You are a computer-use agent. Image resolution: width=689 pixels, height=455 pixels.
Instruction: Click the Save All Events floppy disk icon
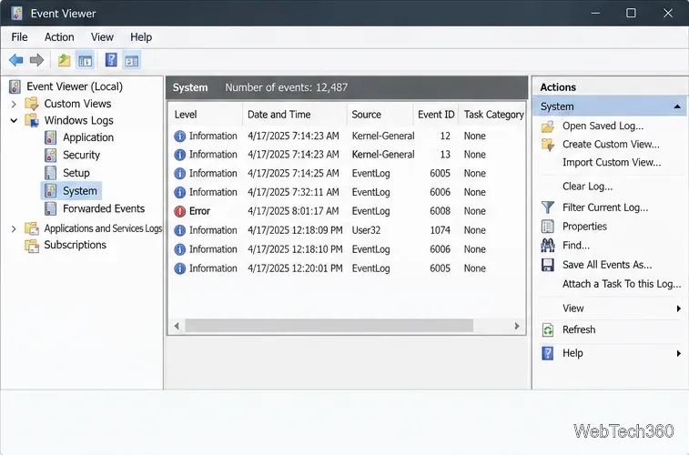[548, 265]
